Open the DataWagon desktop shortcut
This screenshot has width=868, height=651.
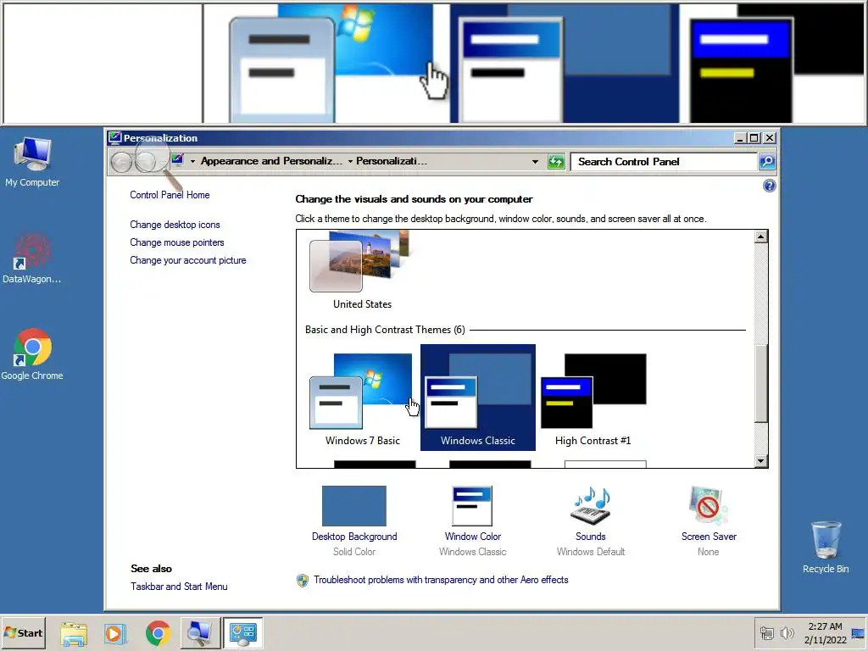click(x=31, y=259)
